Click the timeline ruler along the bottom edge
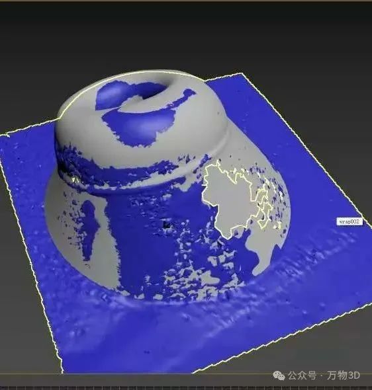The height and width of the screenshot is (390, 372). (x=186, y=387)
